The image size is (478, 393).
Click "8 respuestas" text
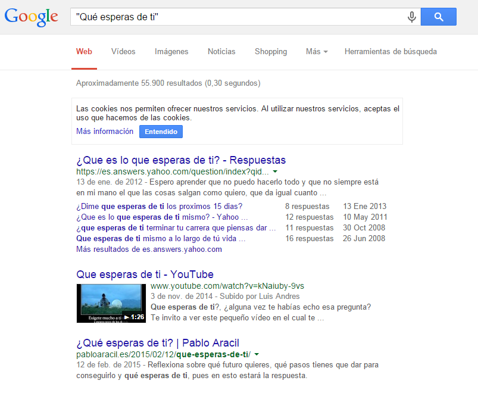click(307, 207)
